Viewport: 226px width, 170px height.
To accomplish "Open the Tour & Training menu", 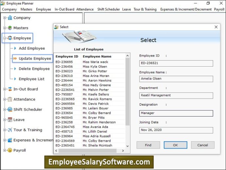I will tap(145, 10).
